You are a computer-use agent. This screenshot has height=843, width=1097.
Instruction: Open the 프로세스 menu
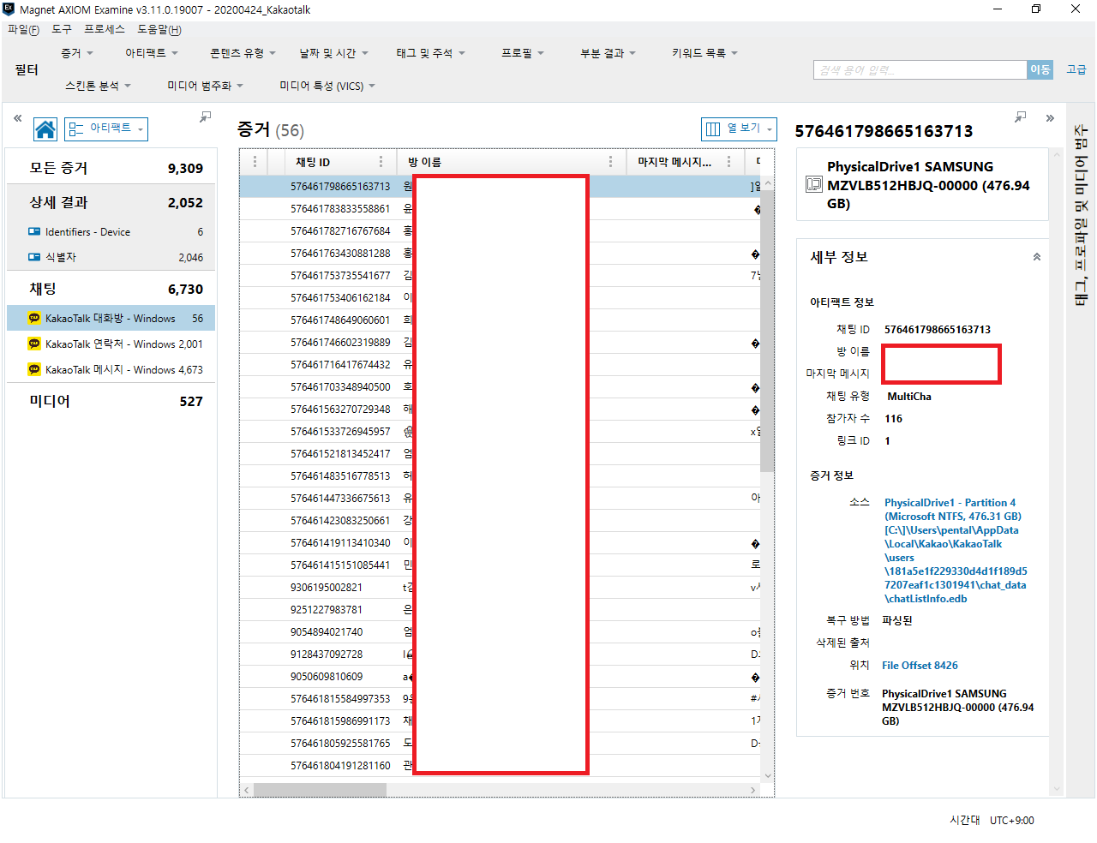tap(105, 29)
